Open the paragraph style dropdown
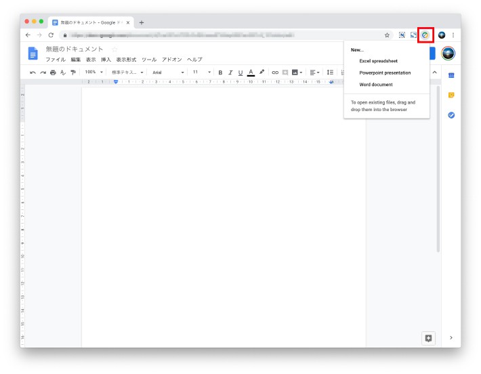Screen dimensions: 481x374 (127, 72)
